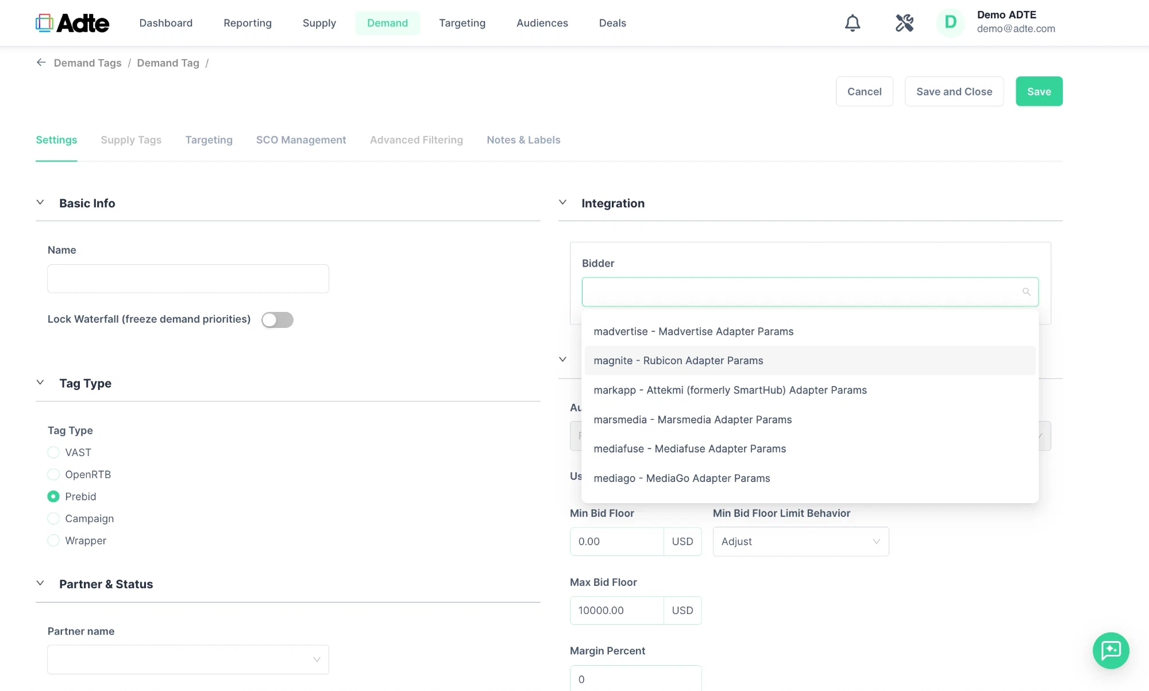Viewport: 1149px width, 691px height.
Task: Choose markapp - Attekmi Adapter Params option
Action: 810,390
